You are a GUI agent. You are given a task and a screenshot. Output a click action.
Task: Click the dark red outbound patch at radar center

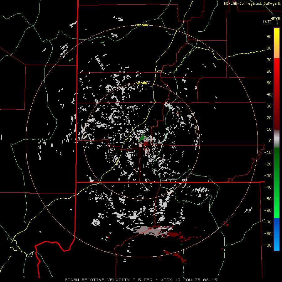pos(146,143)
